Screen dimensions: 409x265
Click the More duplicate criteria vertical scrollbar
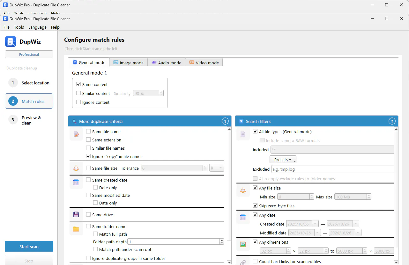[229, 196]
